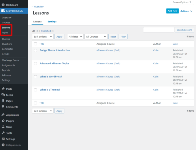Open the Botiga Theme Introduction lesson
196x150 pixels.
(x=55, y=50)
